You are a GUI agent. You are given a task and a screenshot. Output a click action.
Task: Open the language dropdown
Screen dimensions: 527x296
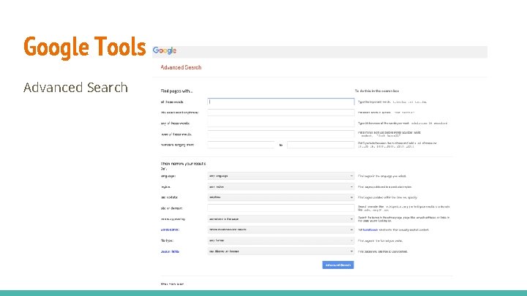[x=281, y=176]
